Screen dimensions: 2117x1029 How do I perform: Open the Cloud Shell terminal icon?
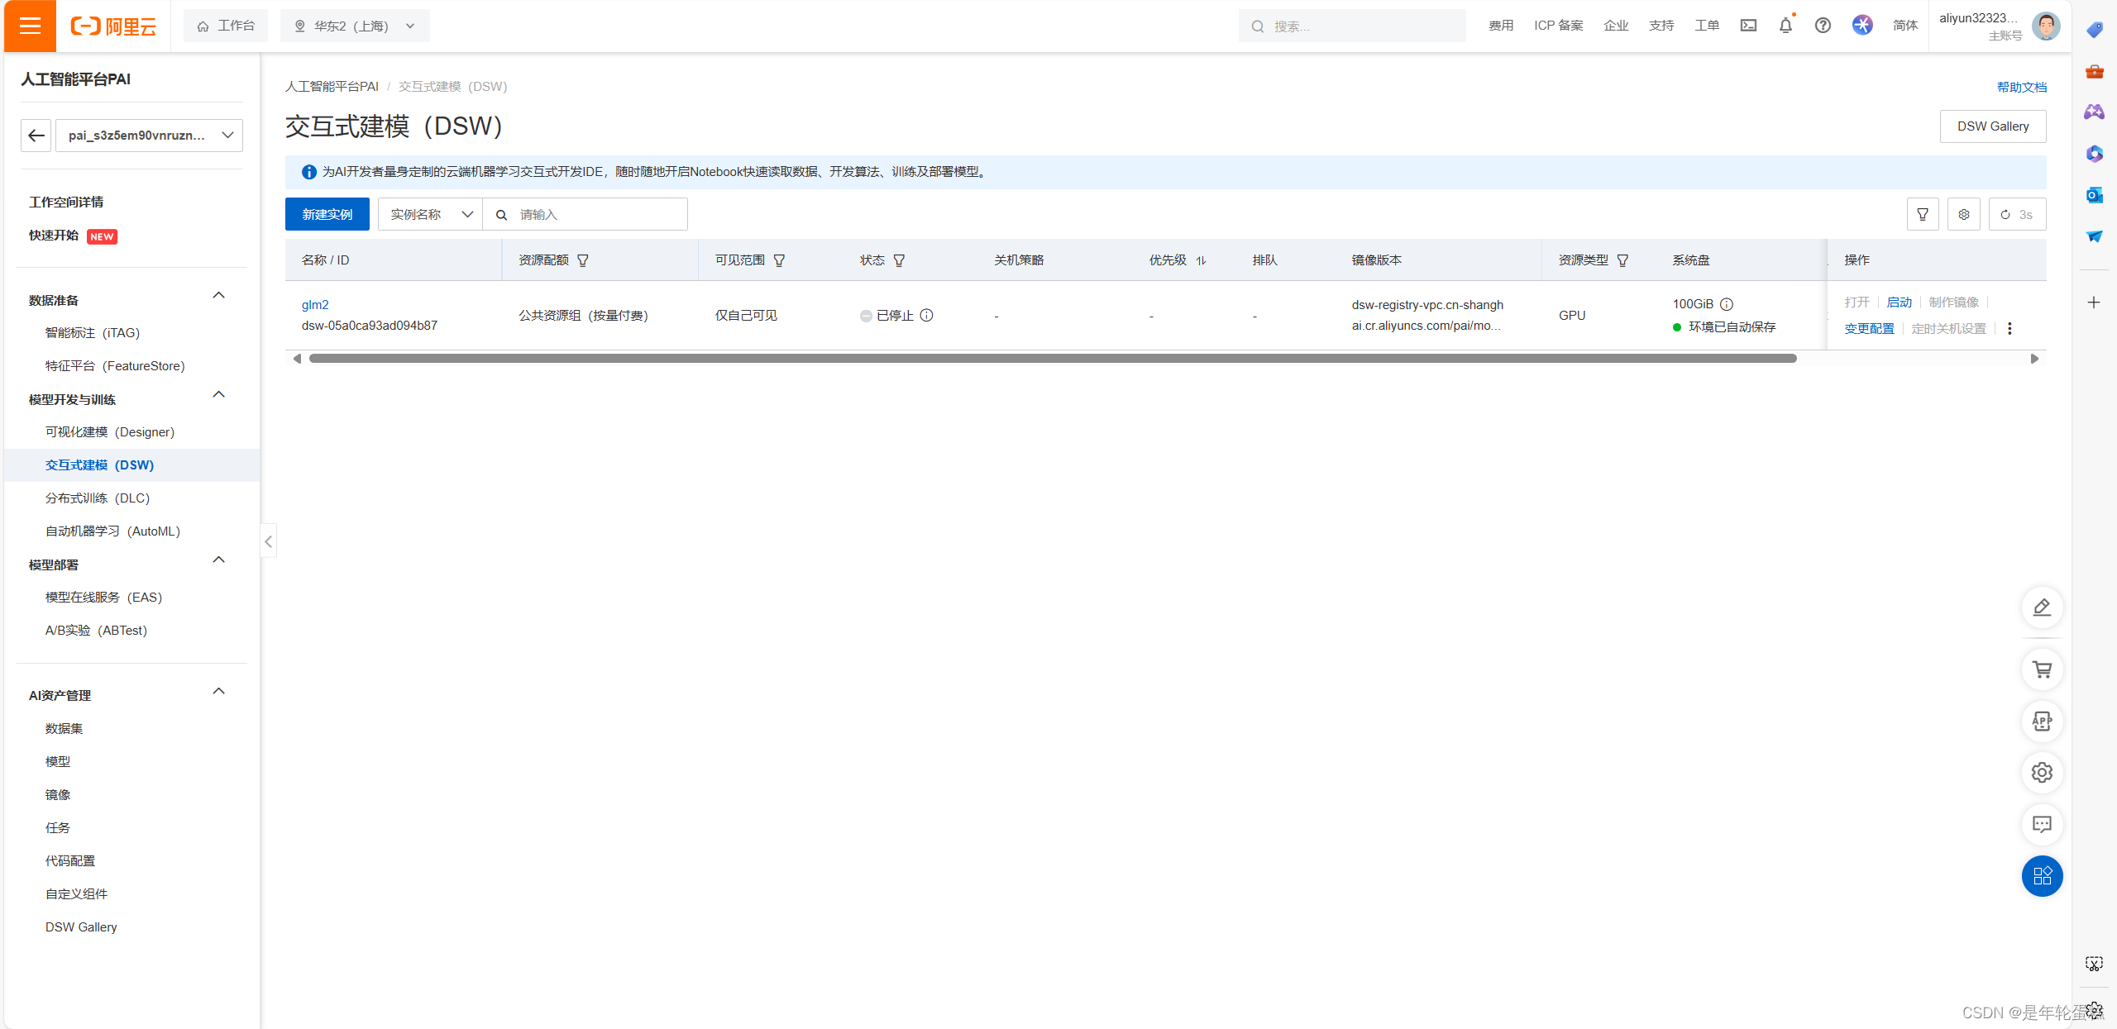coord(1748,26)
